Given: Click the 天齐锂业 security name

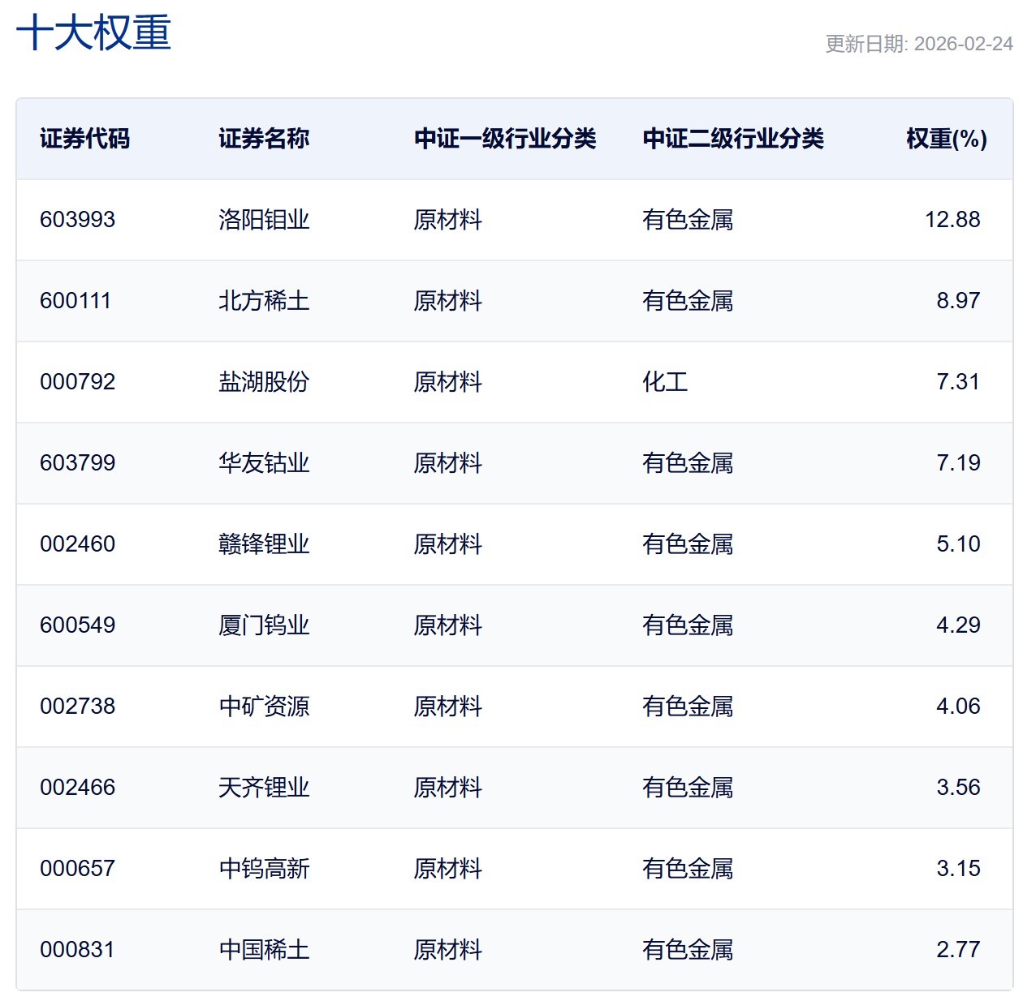Looking at the screenshot, I should click(x=264, y=788).
